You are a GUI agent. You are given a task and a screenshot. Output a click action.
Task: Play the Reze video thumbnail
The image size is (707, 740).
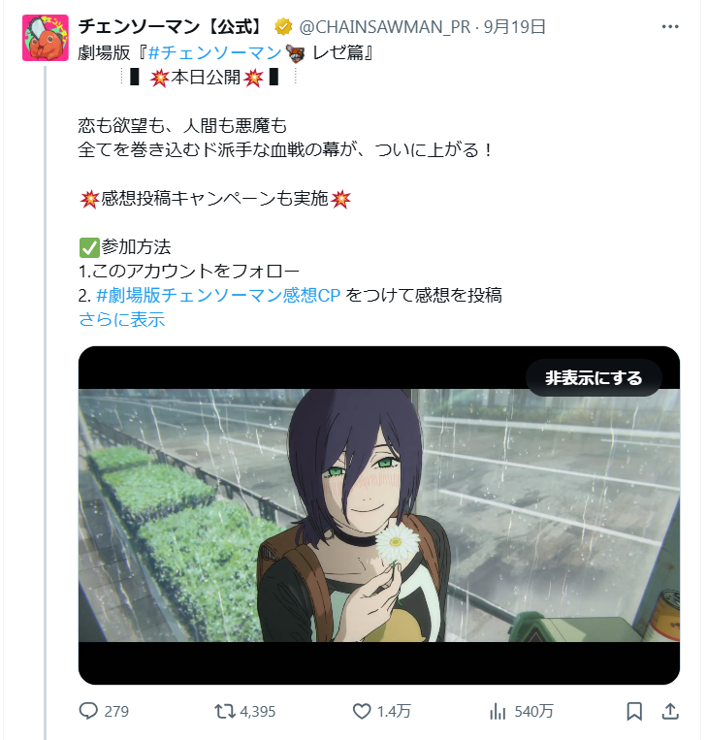pos(379,515)
